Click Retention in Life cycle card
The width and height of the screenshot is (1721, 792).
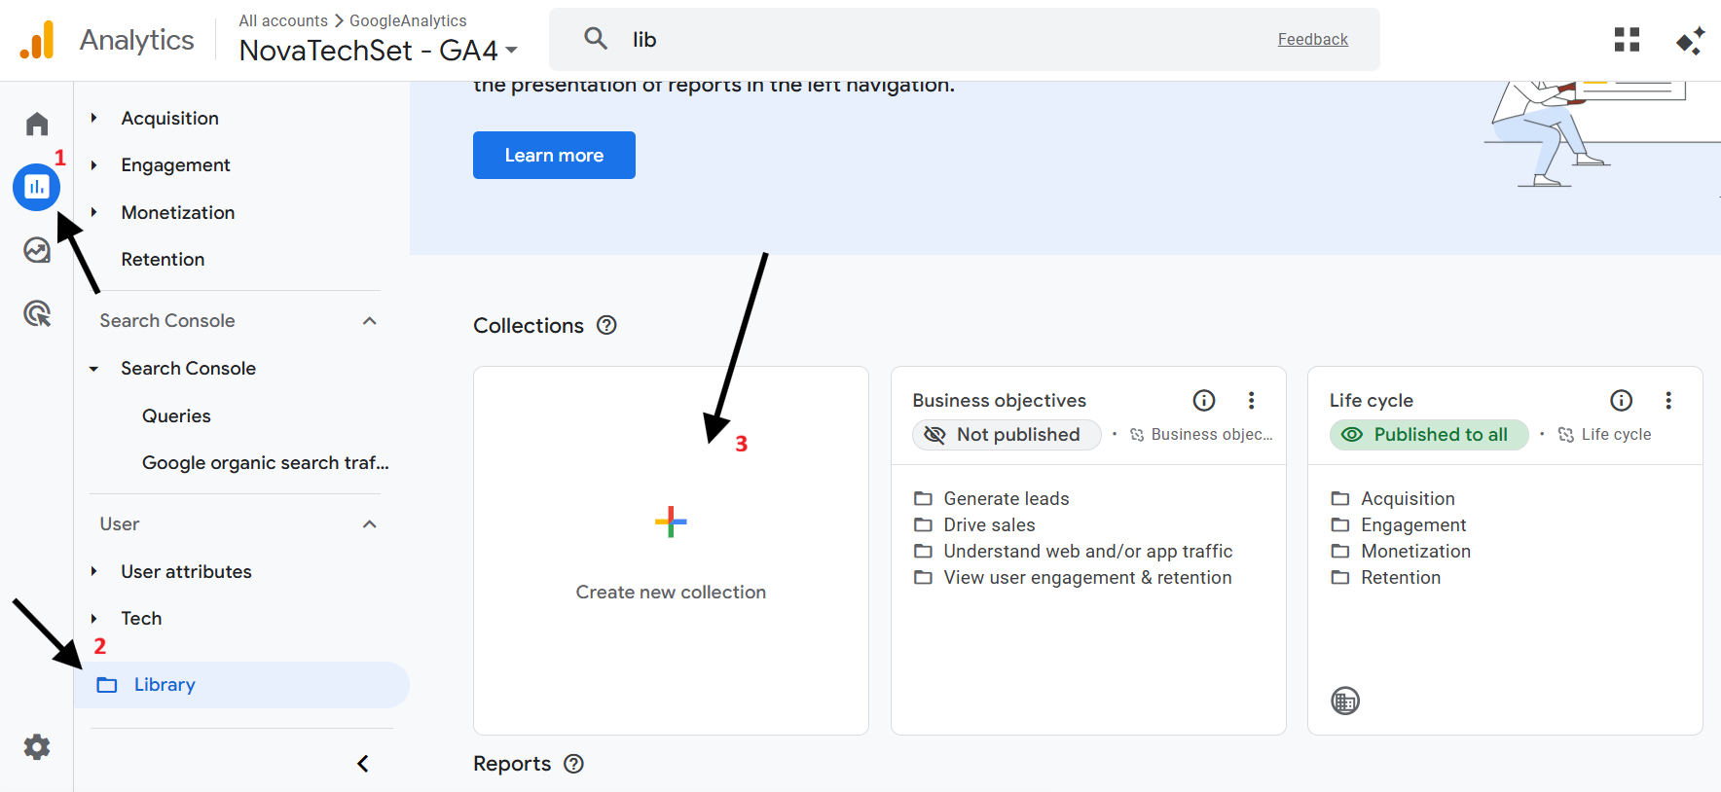[1401, 577]
